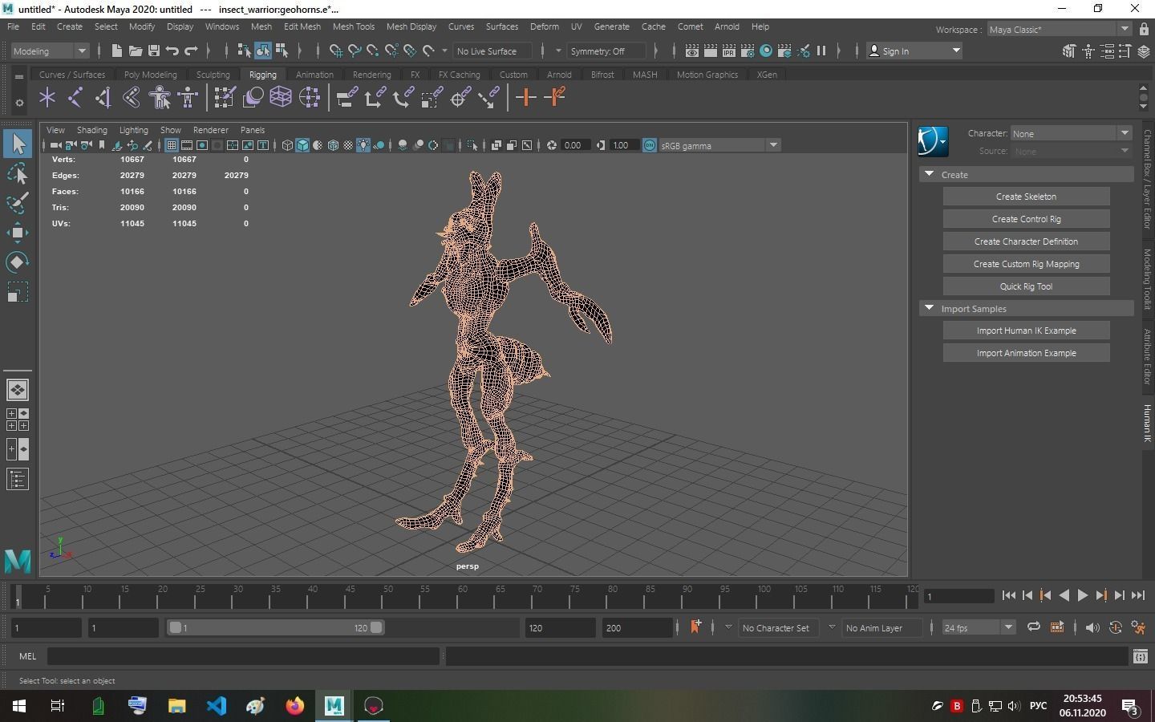Image resolution: width=1155 pixels, height=722 pixels.
Task: Click the Parent Constraint shelf icon
Action: click(346, 98)
